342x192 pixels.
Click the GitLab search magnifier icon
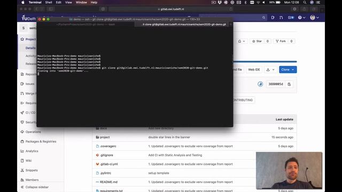tap(263, 18)
